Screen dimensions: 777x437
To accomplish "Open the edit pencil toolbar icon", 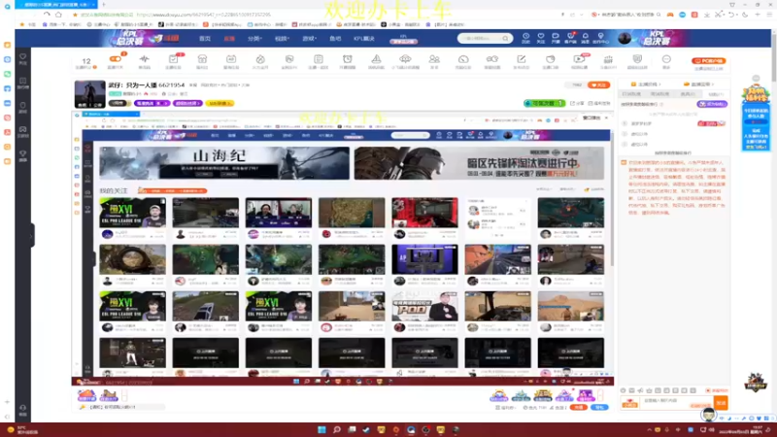I will pos(522,61).
